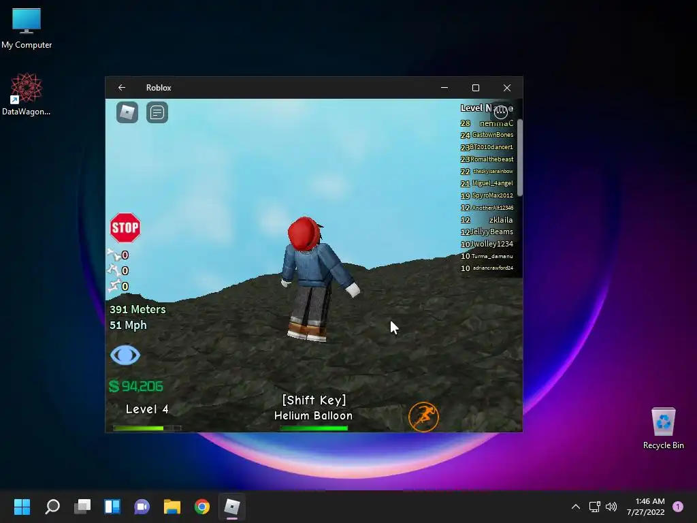The width and height of the screenshot is (697, 523).
Task: Click the 391 Meters distance readout
Action: click(137, 310)
